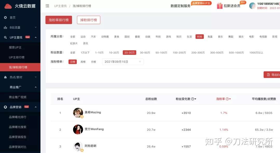Image resolution: width=280 pixels, height=153 pixels.
Task: Collapse the 商业推广 menu chevron
Action: tap(36, 87)
